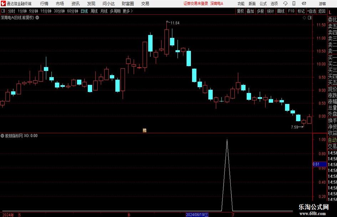Screen dimensions: 337x217
Task: Click the 叠加 overlay button
Action: coord(250,11)
